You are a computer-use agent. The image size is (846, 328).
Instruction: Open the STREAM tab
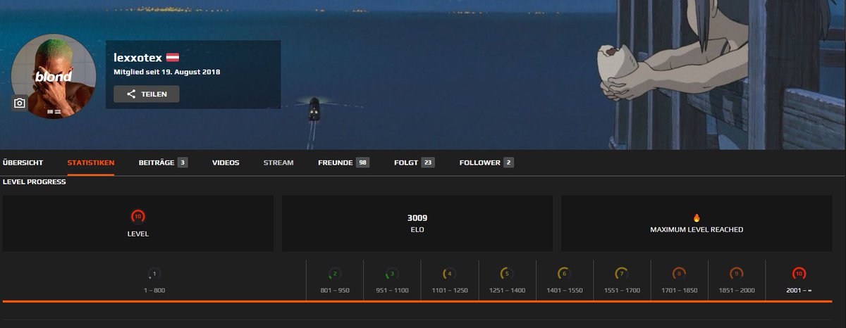[278, 163]
